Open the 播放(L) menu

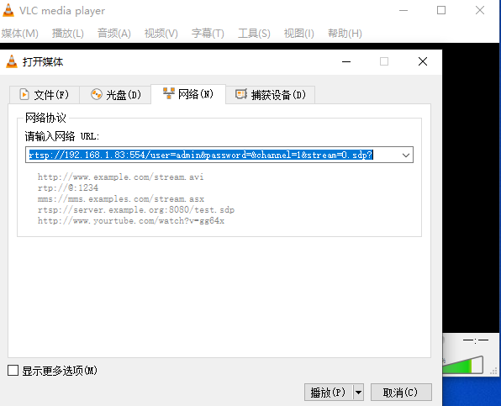point(68,34)
